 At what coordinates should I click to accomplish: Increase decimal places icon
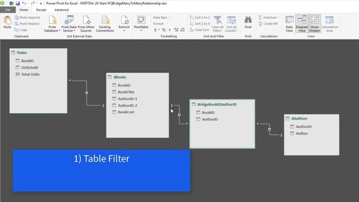pyautogui.click(x=176, y=30)
